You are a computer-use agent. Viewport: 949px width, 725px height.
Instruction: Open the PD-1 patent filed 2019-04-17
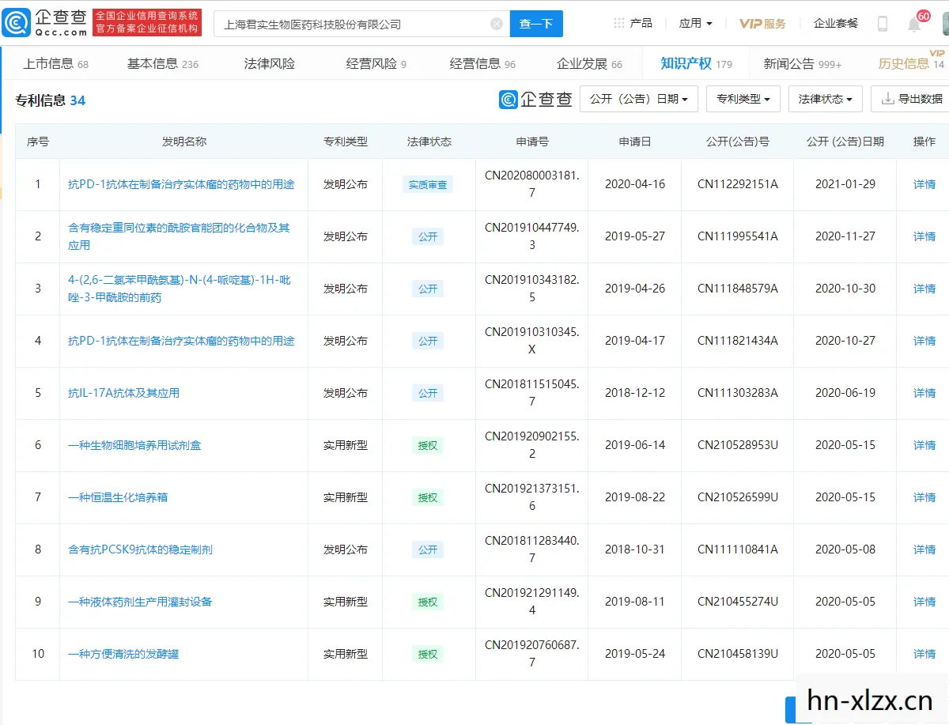(x=181, y=341)
